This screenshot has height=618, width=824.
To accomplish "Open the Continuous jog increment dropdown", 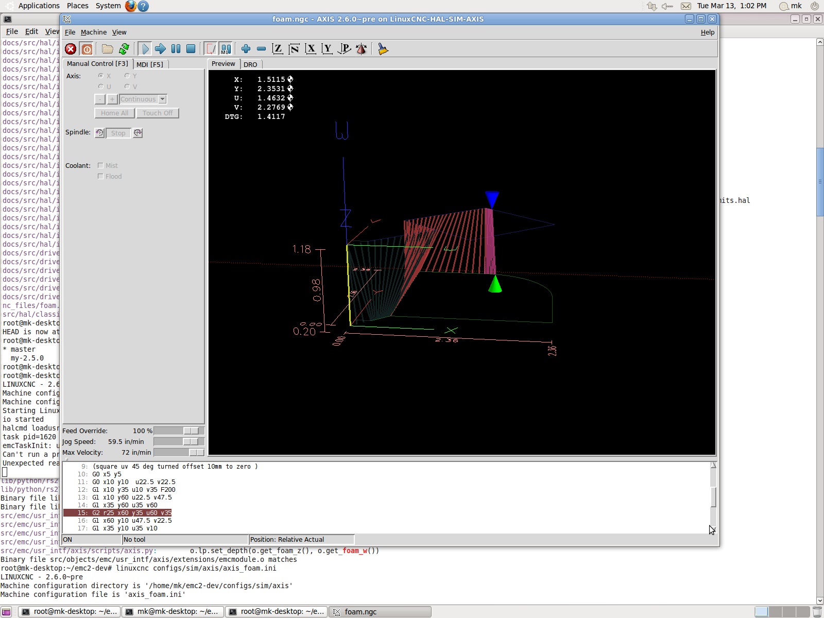I will click(162, 99).
